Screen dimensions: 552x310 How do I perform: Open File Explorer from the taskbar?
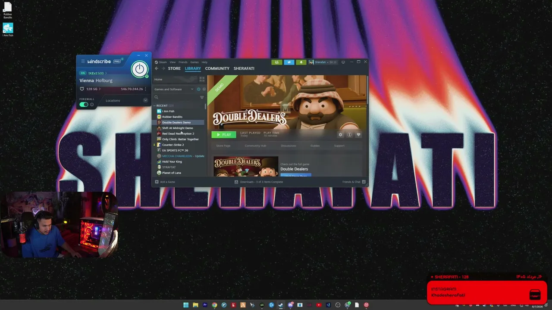(195, 305)
